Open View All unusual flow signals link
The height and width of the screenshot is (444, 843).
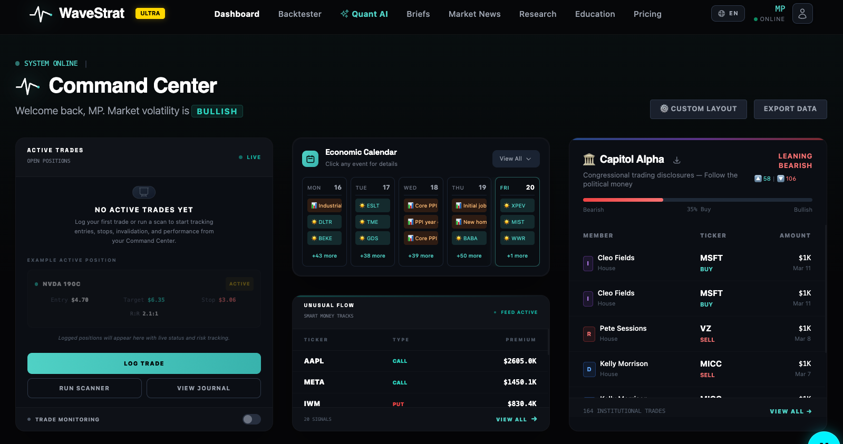516,419
